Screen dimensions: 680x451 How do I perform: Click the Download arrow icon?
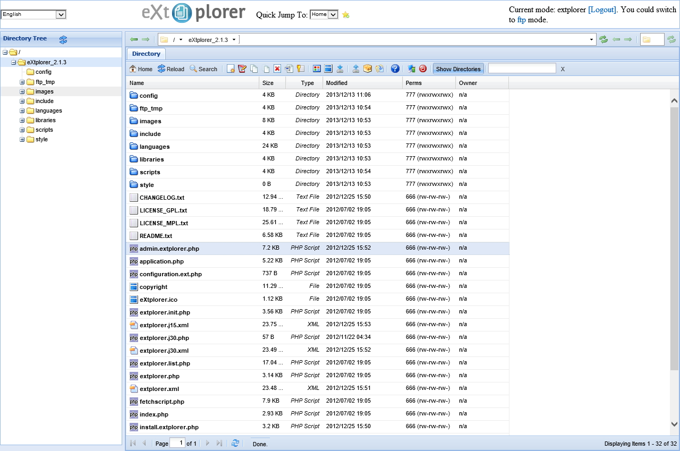coord(340,69)
